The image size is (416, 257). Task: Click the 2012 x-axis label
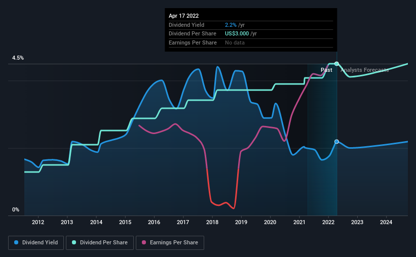tap(38, 222)
